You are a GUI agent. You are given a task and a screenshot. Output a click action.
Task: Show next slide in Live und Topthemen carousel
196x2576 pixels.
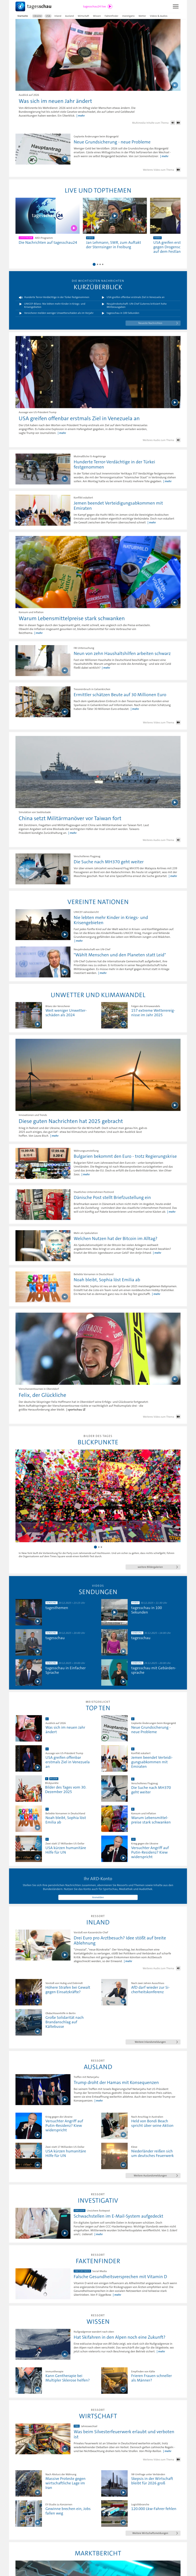(x=180, y=216)
